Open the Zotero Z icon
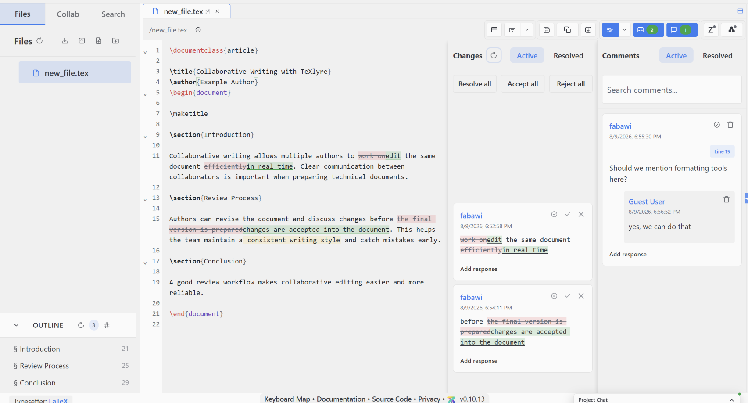The image size is (748, 403). [711, 30]
